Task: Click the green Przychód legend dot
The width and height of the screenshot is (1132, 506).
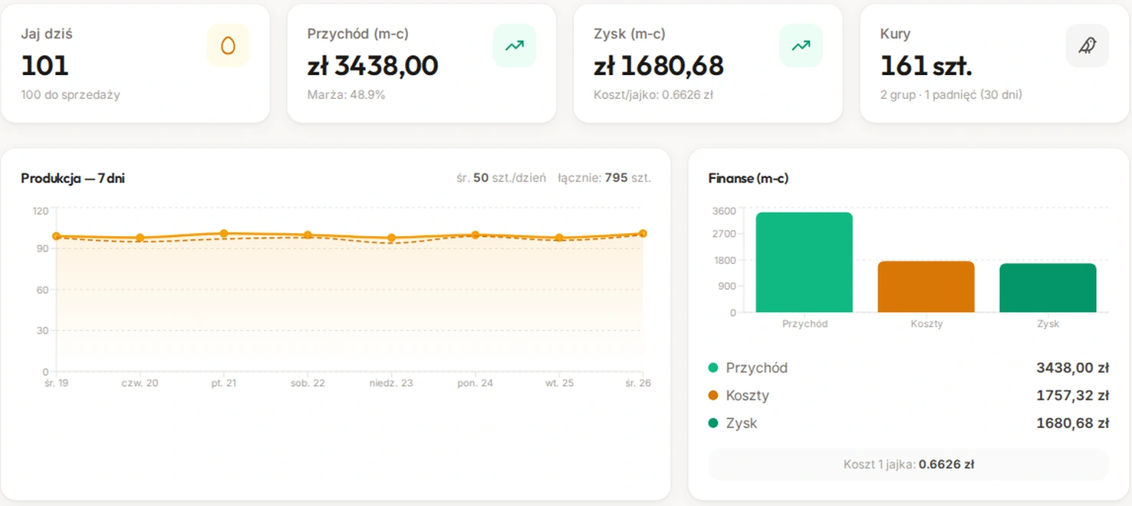Action: point(713,368)
